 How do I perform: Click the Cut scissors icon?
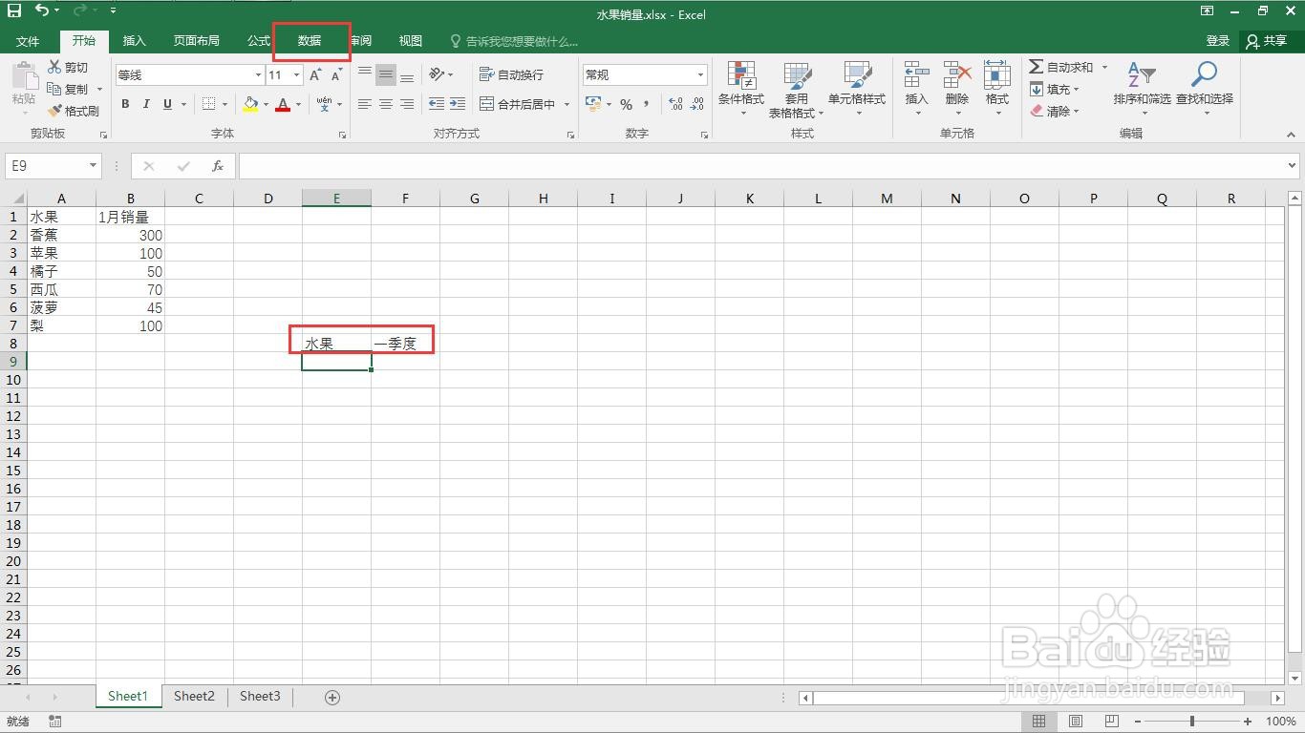(54, 67)
